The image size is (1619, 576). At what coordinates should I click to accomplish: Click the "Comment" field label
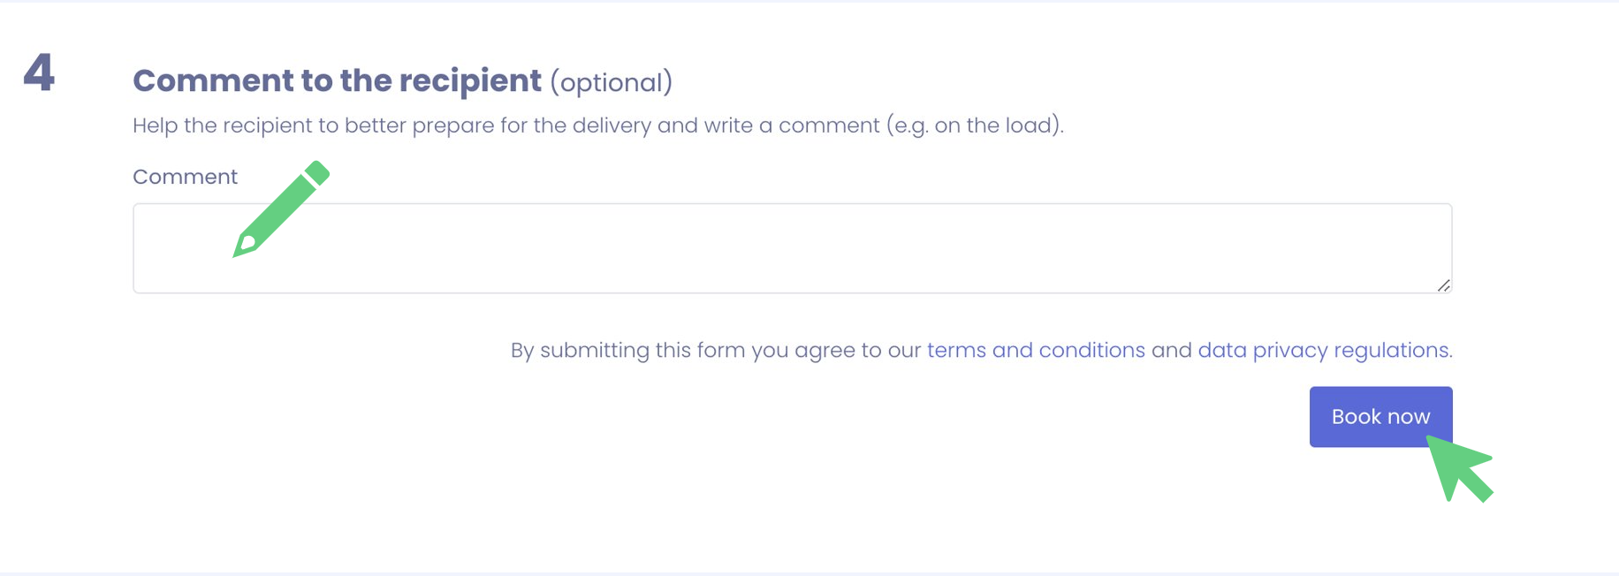click(185, 177)
